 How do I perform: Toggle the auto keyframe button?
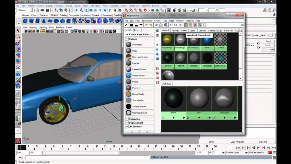pyautogui.click(x=270, y=153)
